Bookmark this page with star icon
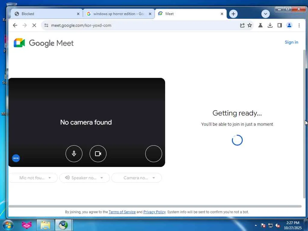 pyautogui.click(x=250, y=25)
